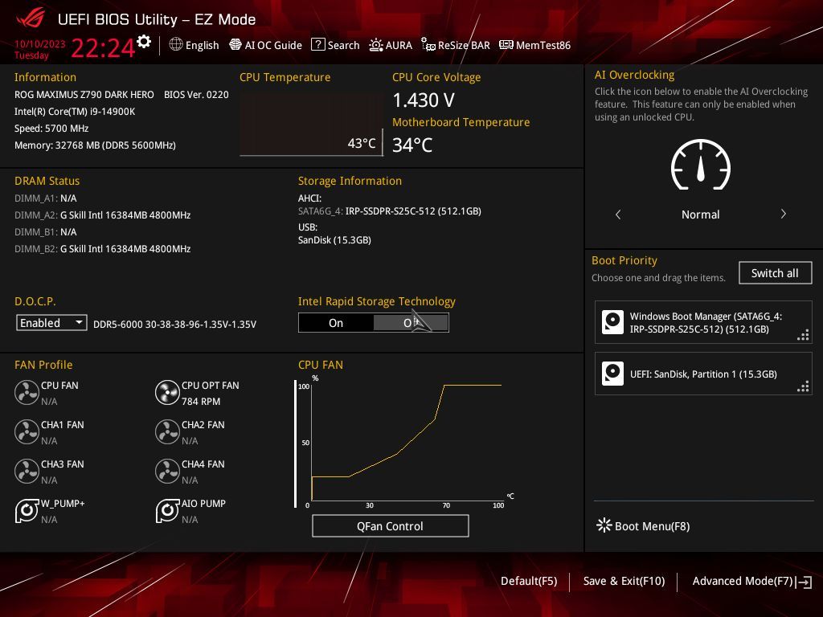Screen dimensions: 823x617
Task: Click the AIO PUMP icon
Action: point(167,510)
